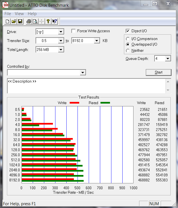Click the Save floppy disk icon
The image size is (178, 208).
[20, 21]
